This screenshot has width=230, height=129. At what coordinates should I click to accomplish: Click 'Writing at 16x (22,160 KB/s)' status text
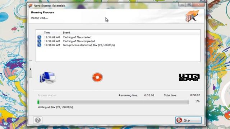point(55,107)
